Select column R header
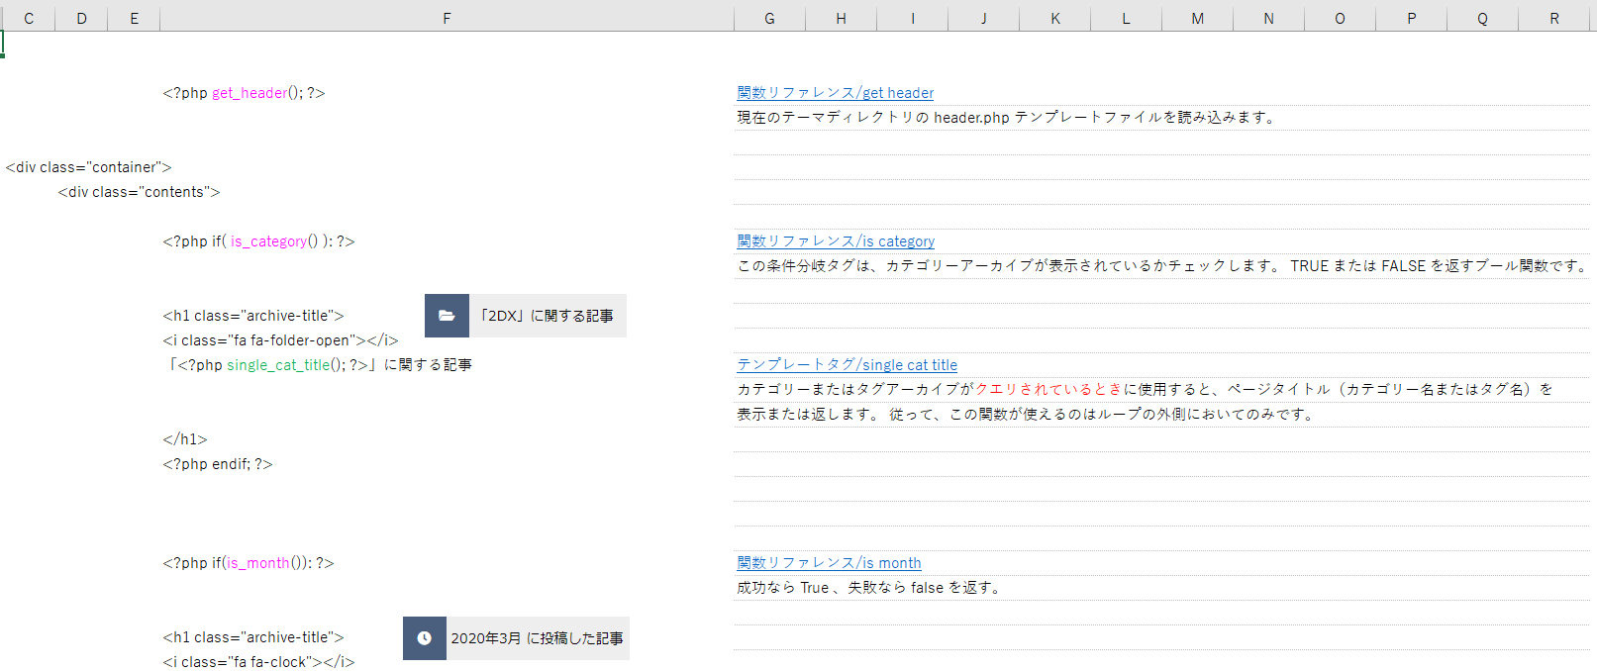1597x671 pixels. [1554, 18]
